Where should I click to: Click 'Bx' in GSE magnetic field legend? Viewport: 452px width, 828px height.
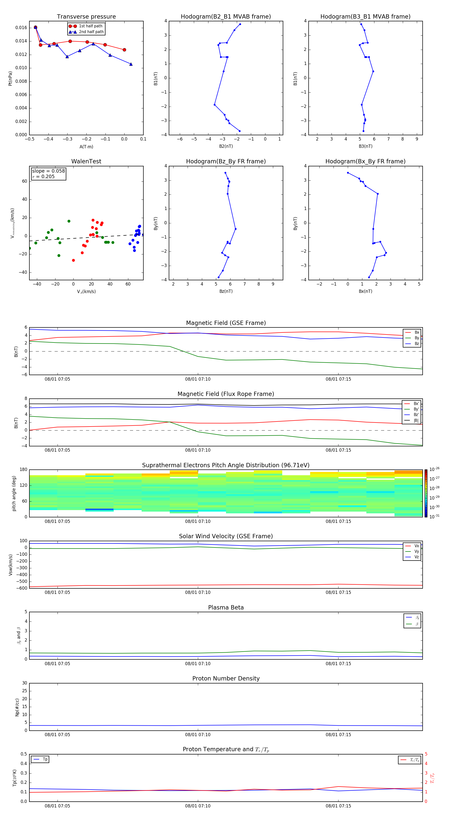(412, 332)
